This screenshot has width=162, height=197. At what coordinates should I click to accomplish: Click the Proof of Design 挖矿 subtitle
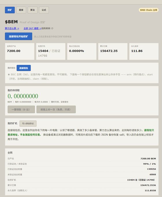(x=32, y=22)
